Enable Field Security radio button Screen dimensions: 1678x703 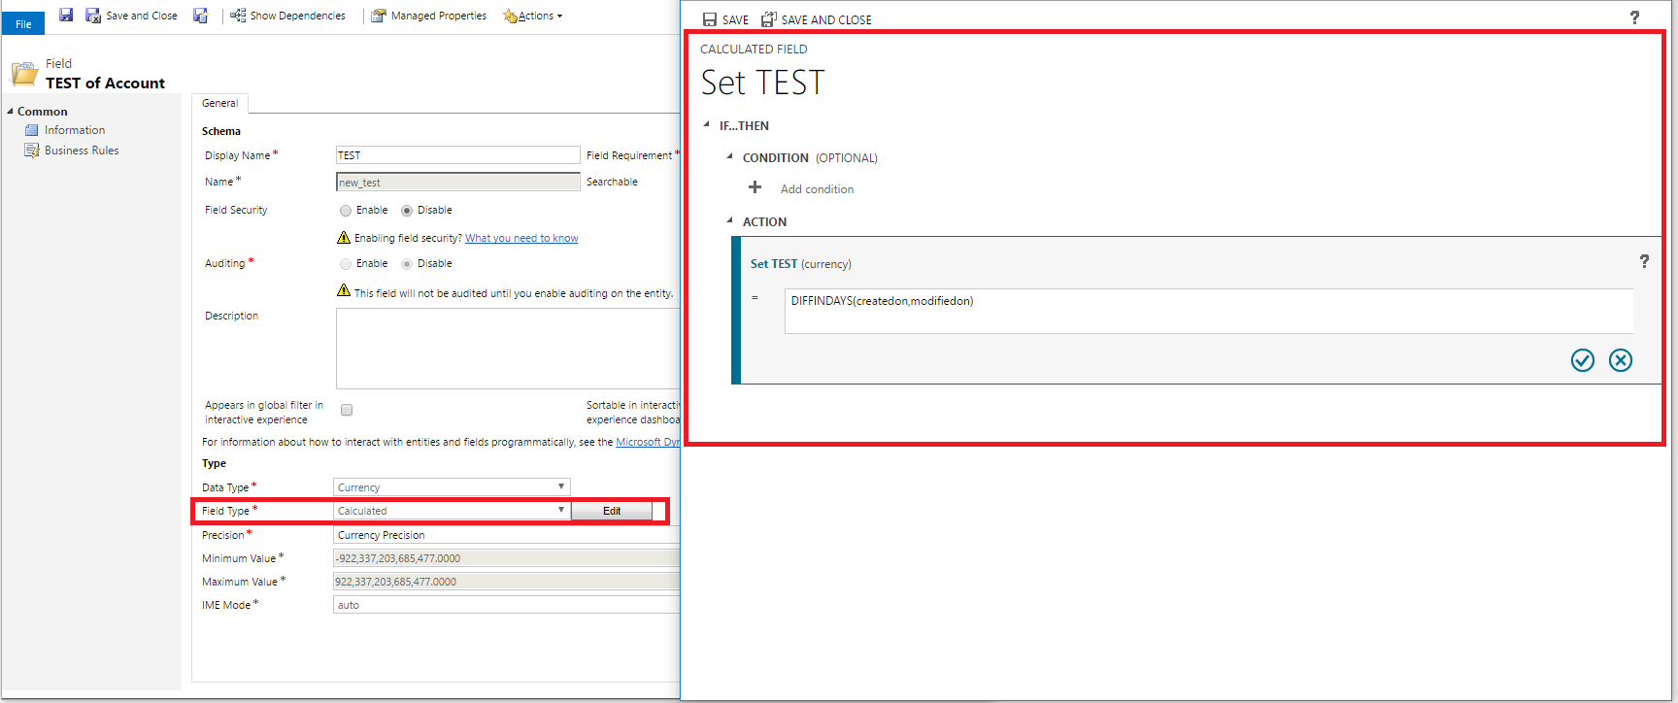coord(346,211)
